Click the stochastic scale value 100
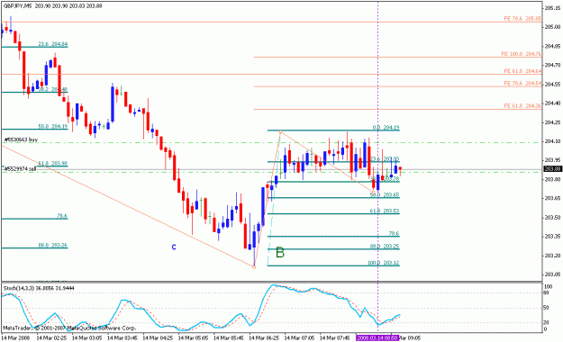This screenshot has height=342, width=563. [x=549, y=287]
